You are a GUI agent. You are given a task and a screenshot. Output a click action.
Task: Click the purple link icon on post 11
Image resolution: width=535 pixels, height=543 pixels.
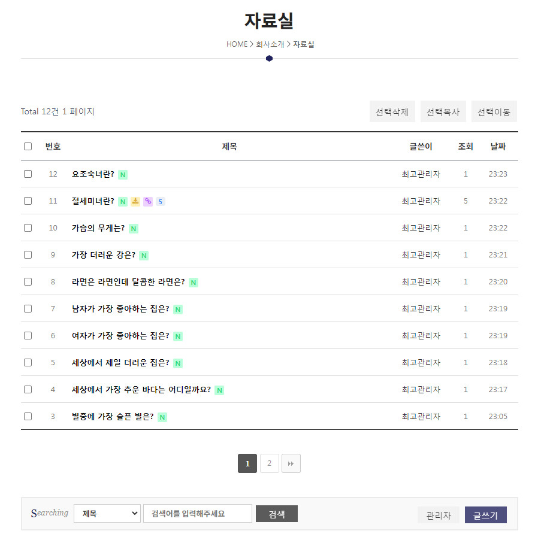(x=148, y=201)
